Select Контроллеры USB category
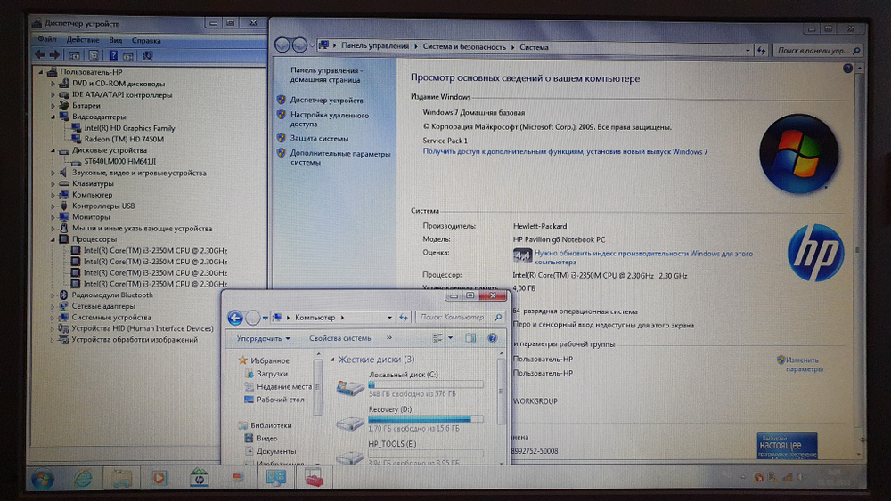This screenshot has width=891, height=501. tap(103, 206)
